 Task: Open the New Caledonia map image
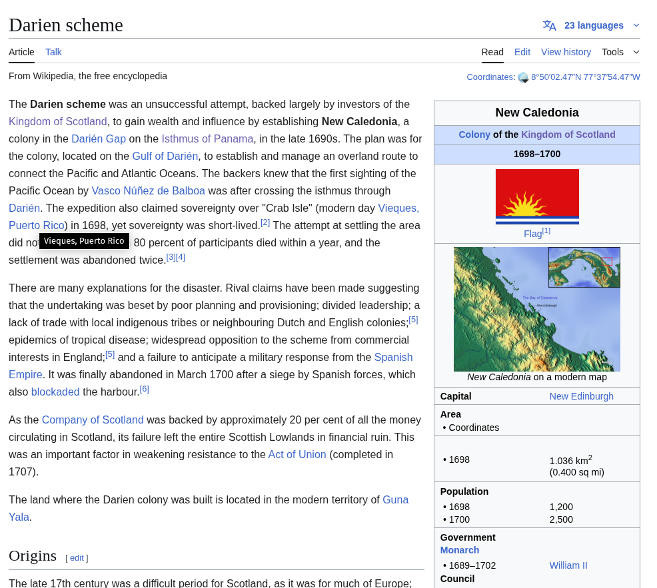(x=537, y=309)
